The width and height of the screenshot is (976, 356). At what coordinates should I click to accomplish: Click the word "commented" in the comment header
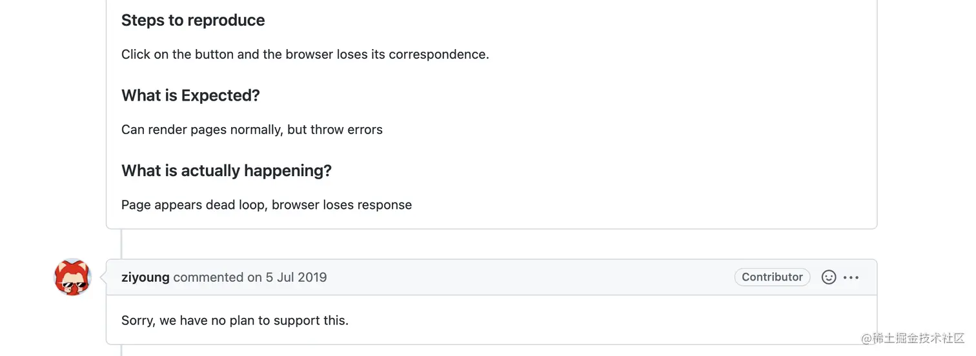208,277
